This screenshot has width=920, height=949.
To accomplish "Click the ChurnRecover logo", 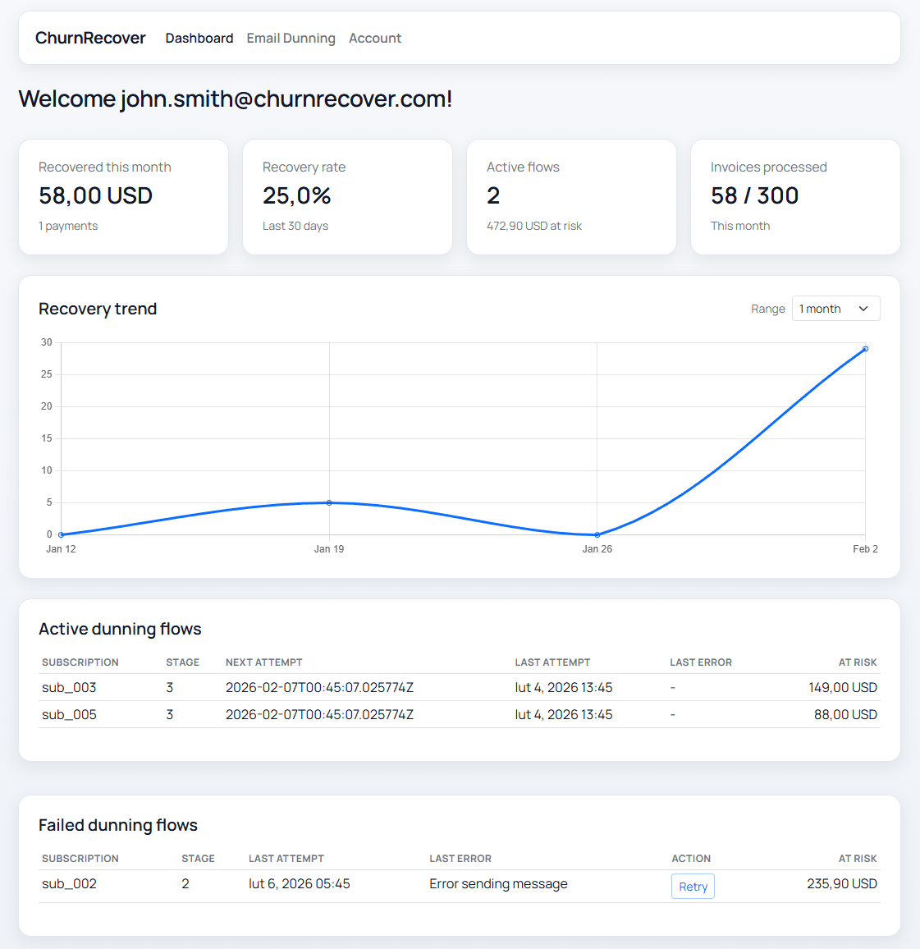I will (x=90, y=38).
